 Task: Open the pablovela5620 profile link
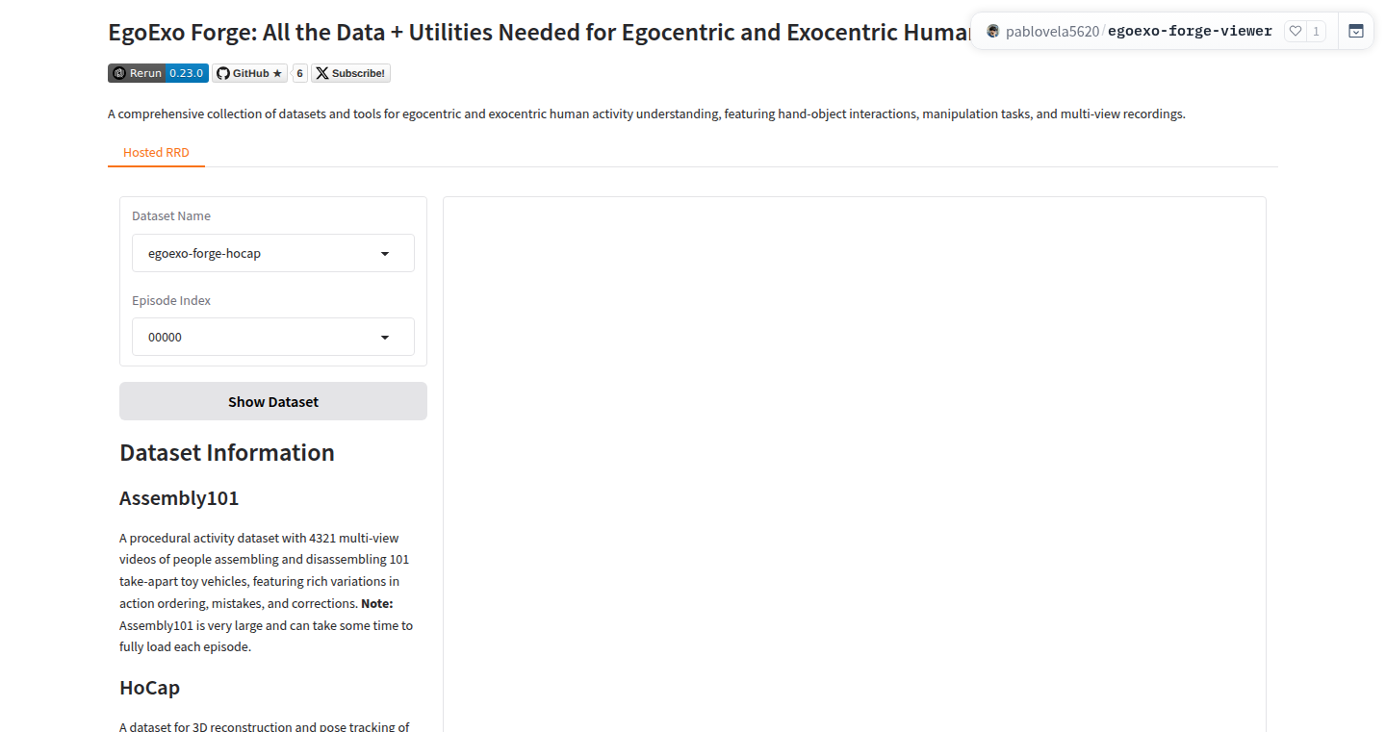[1052, 31]
